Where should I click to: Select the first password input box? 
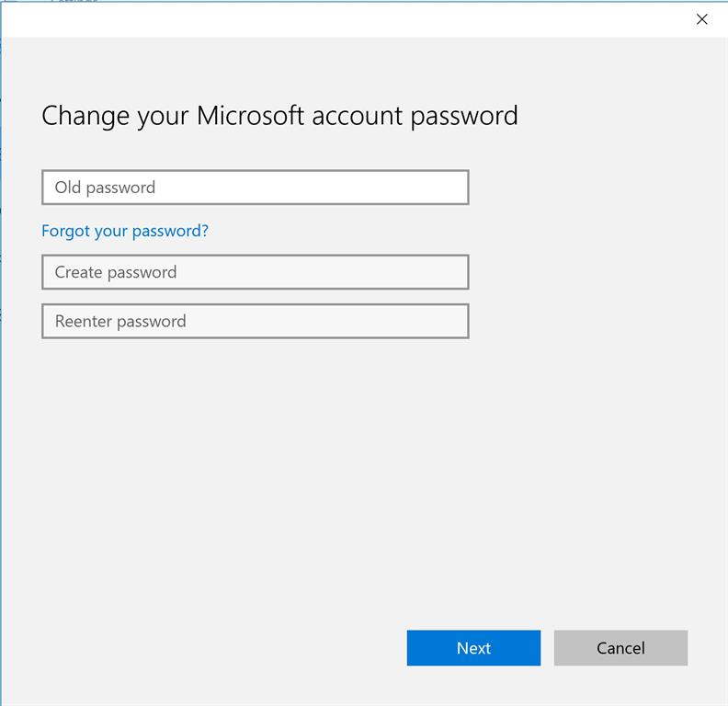click(x=255, y=188)
